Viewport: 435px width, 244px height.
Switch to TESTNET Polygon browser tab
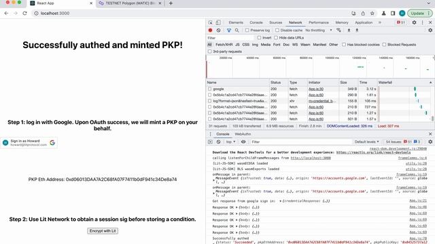(x=130, y=3)
